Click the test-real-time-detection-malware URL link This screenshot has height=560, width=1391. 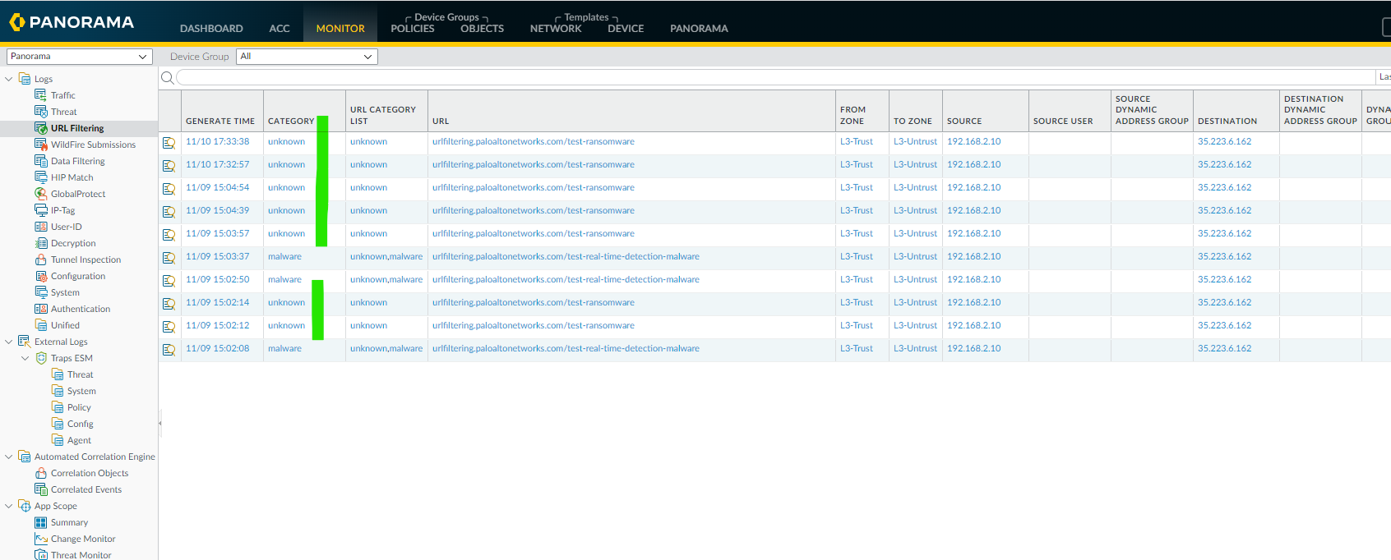pyautogui.click(x=566, y=257)
